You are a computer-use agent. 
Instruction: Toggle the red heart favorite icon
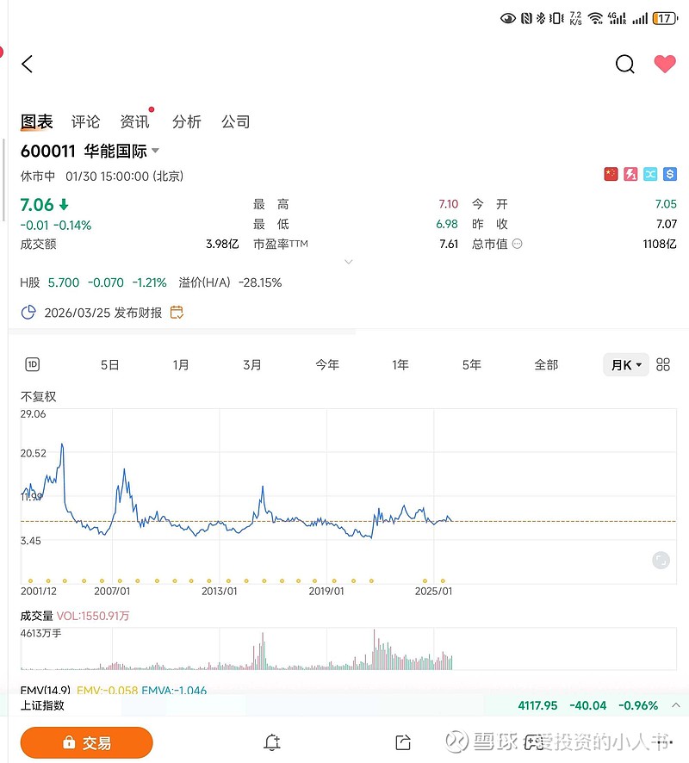point(665,64)
